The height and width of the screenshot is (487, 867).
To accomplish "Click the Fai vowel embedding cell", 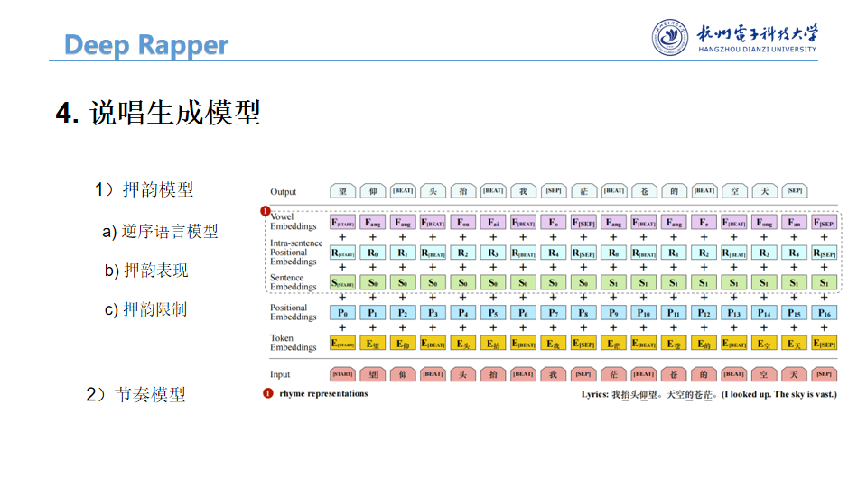I will pyautogui.click(x=493, y=223).
